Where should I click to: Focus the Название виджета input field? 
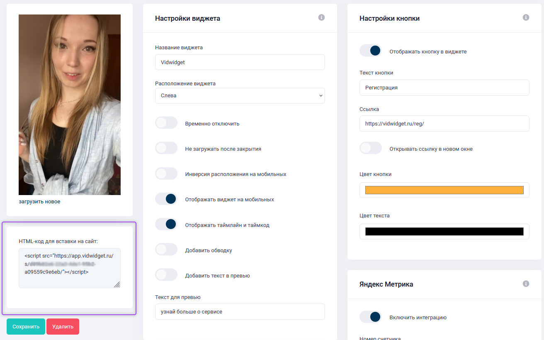click(x=240, y=62)
